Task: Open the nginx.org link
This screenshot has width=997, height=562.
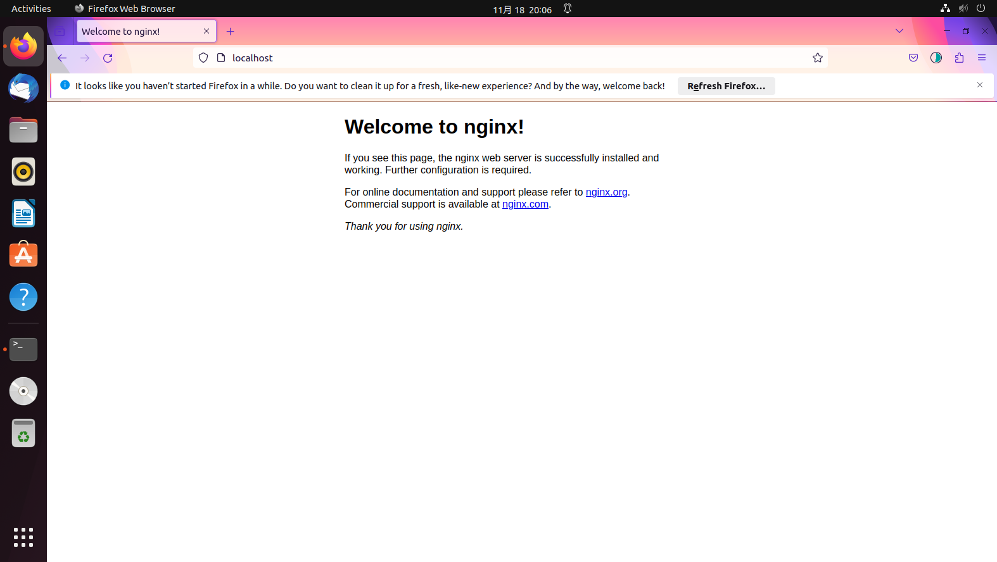Action: pyautogui.click(x=606, y=192)
